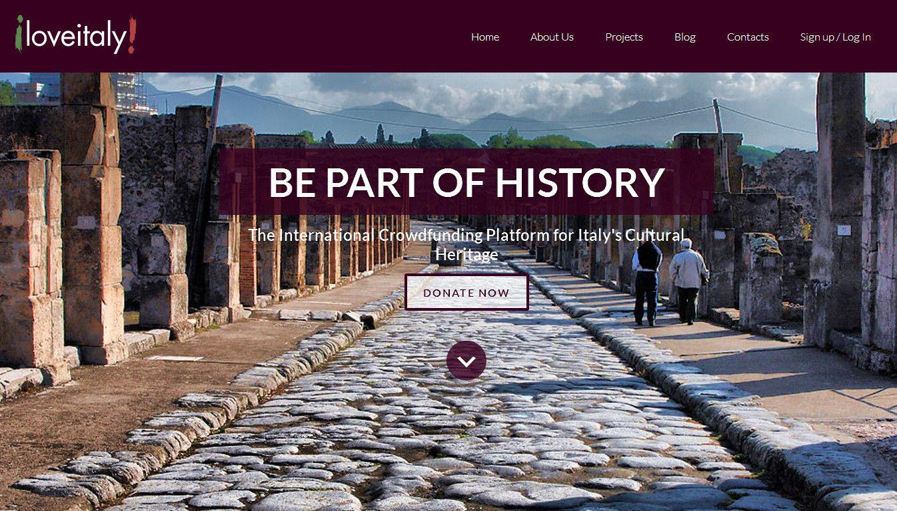This screenshot has width=897, height=511.
Task: Click the BE PART OF HISTORY headline banner
Action: [x=466, y=182]
